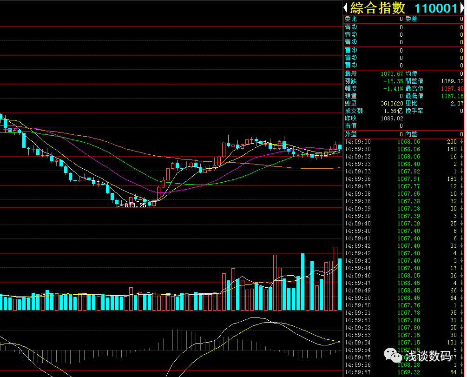467x377 pixels.
Task: Select the 14:59:50 tick at 1067.76
Action: coord(404,305)
